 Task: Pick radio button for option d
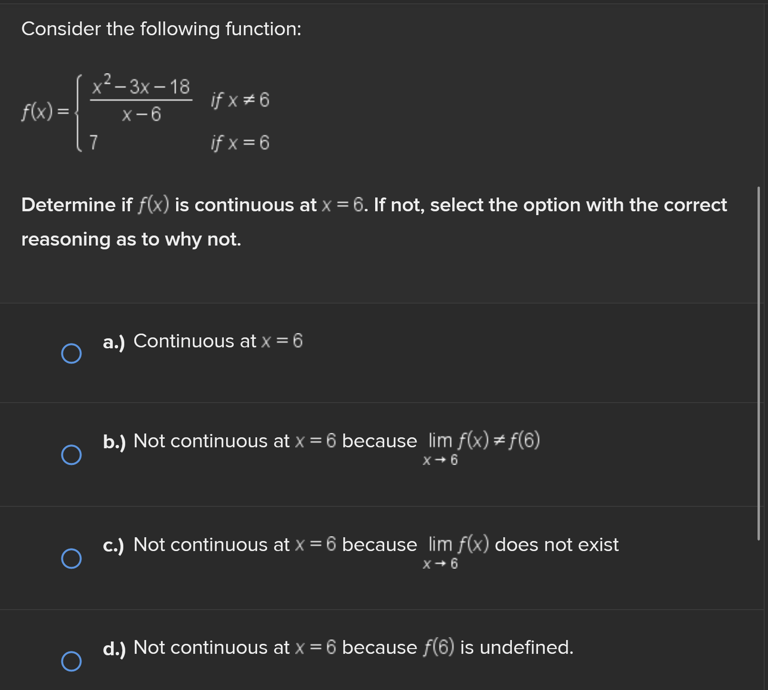coord(71,661)
